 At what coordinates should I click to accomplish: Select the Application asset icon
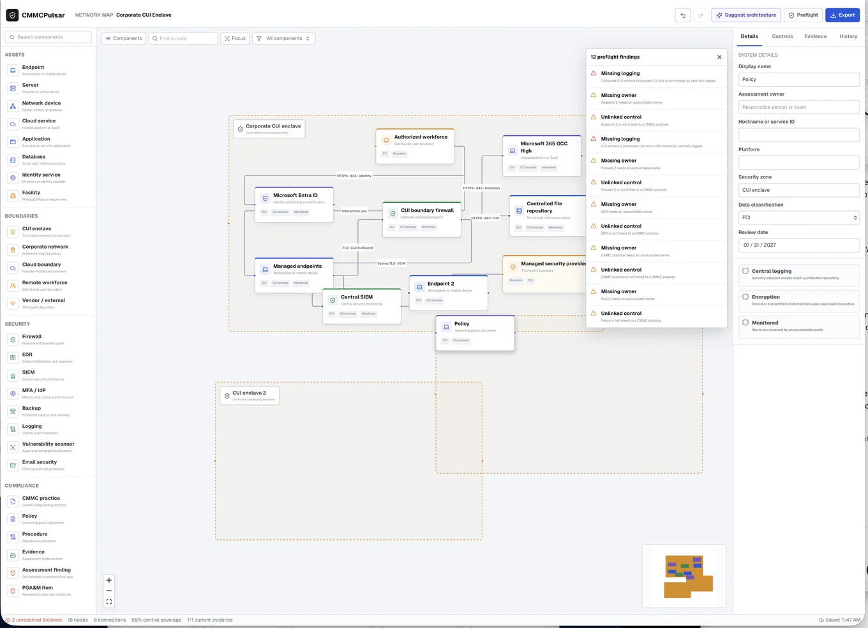[13, 142]
